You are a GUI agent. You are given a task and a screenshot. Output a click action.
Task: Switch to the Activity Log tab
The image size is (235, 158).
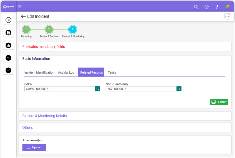click(66, 72)
